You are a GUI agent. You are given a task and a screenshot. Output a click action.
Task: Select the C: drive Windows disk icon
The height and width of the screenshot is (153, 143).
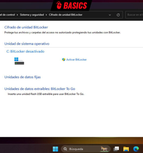point(19,61)
